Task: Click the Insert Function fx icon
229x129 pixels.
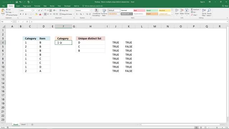Action: click(27, 21)
